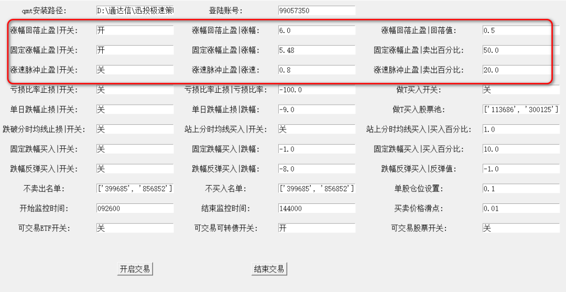Click the label 不买入名单:
This screenshot has height=292, width=566.
[x=225, y=189]
